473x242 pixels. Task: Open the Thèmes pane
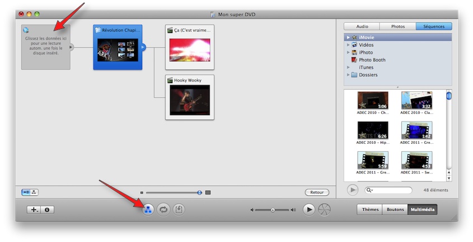370,210
